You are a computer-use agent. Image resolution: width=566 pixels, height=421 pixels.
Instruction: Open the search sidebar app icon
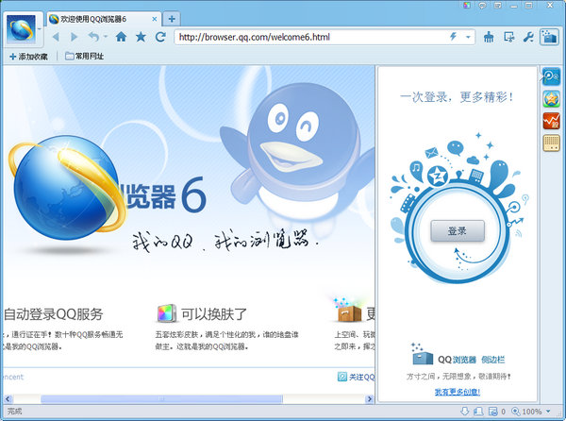[x=551, y=76]
